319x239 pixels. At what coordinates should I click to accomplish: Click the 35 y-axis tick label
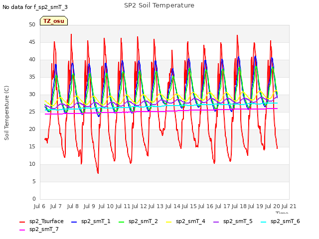[32, 77]
